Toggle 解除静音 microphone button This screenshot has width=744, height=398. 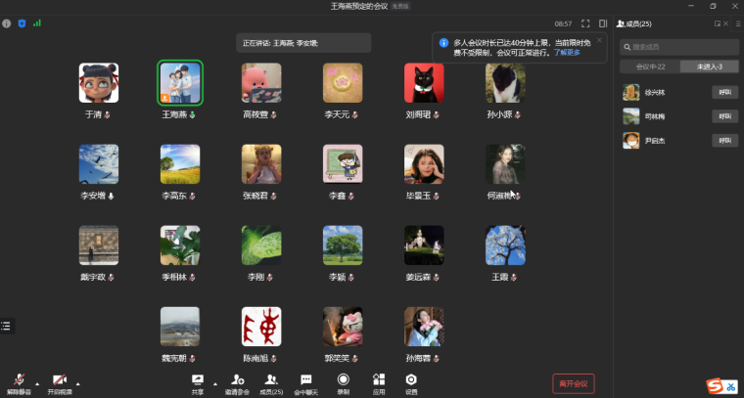17,382
